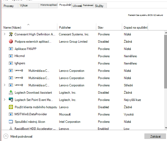The height and width of the screenshot is (141, 167).
Task: Click the red Podpora externích aplikací icon
Action: coord(11,41)
